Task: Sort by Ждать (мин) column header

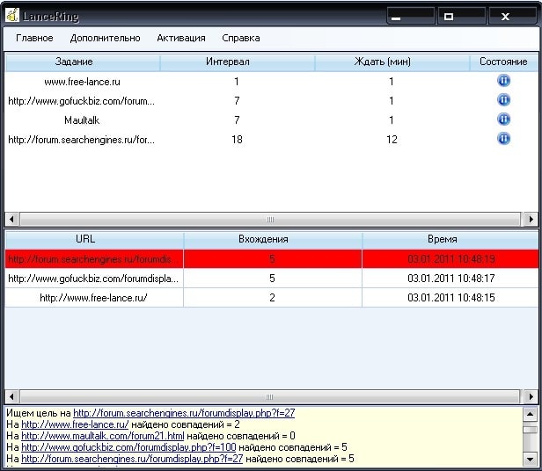Action: [385, 62]
